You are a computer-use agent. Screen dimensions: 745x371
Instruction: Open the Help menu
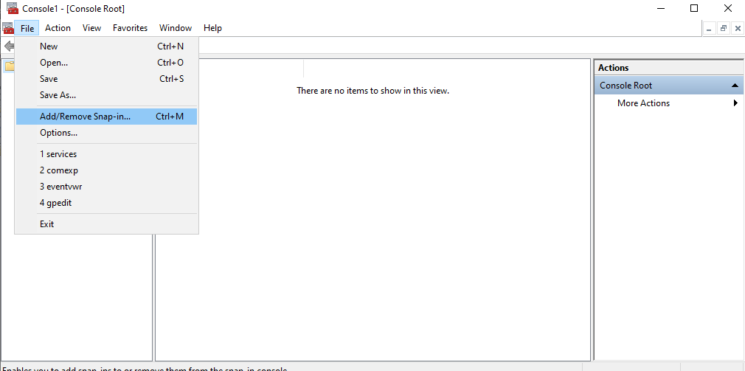(212, 28)
